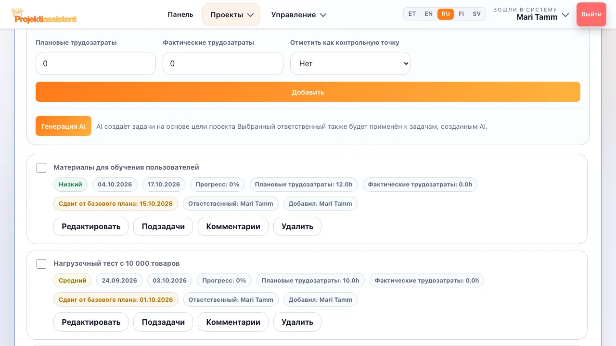
Task: Edit the Материалы для обучения пользователей task
Action: [x=91, y=226]
